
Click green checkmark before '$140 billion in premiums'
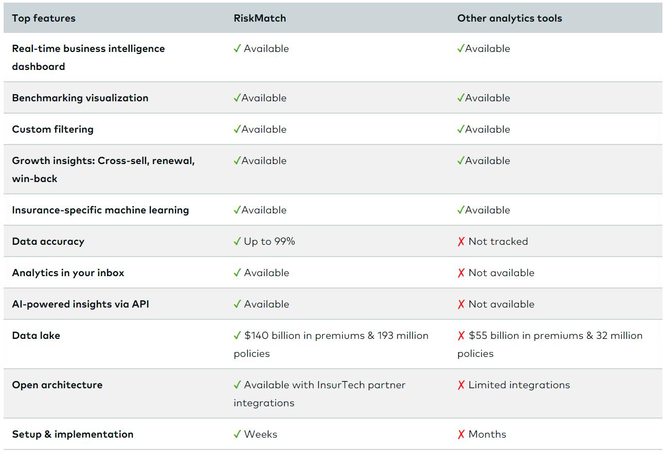pyautogui.click(x=237, y=336)
